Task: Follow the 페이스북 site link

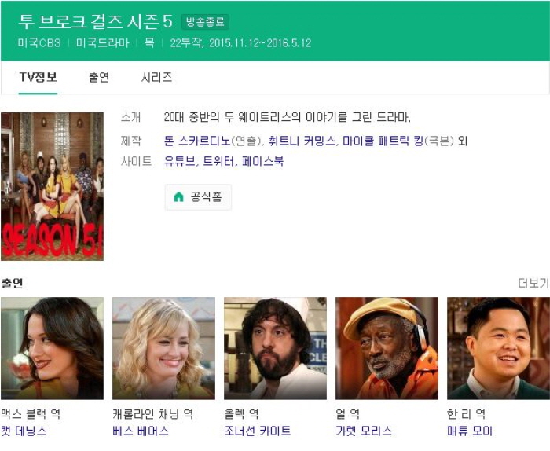Action: point(263,161)
